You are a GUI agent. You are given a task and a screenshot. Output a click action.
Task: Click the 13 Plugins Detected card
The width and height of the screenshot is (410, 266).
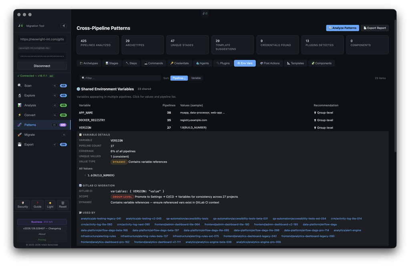[x=322, y=45]
